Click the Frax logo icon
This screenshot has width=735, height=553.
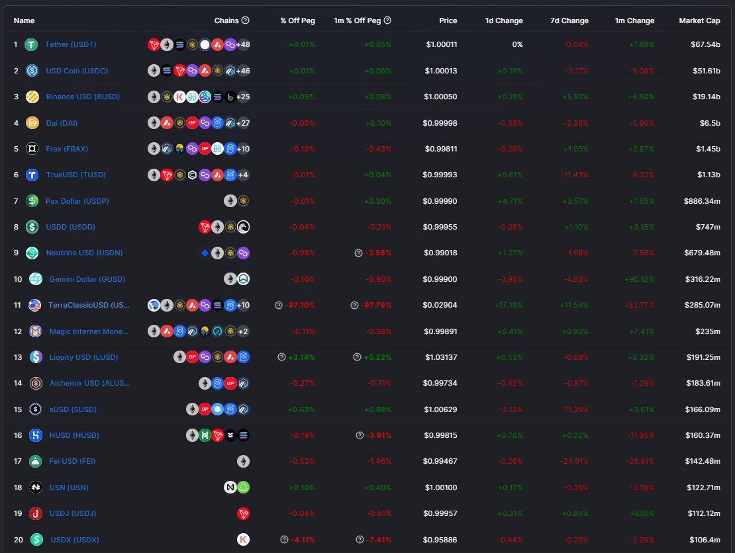coord(32,148)
